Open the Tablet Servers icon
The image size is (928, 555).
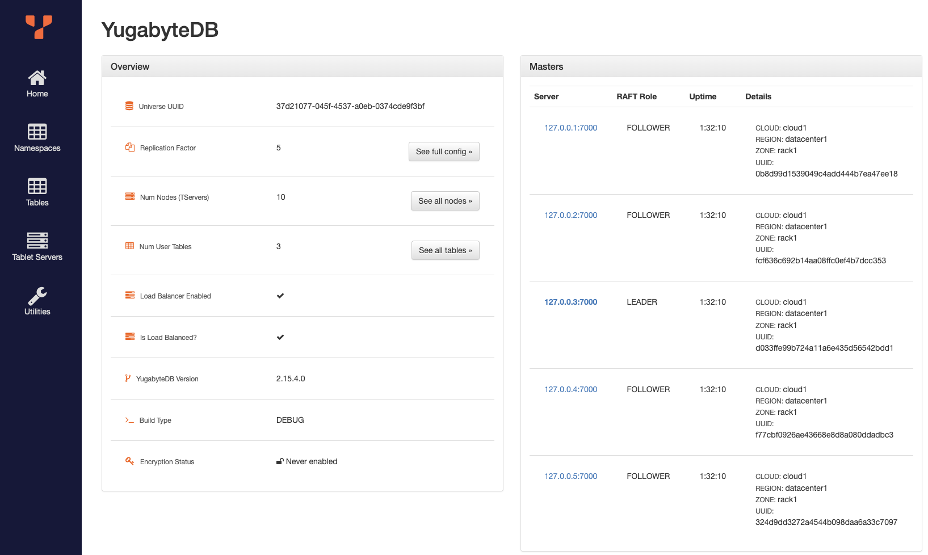(37, 241)
